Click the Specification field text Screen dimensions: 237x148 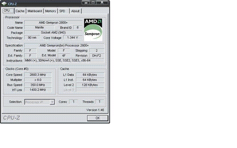[x=64, y=45]
